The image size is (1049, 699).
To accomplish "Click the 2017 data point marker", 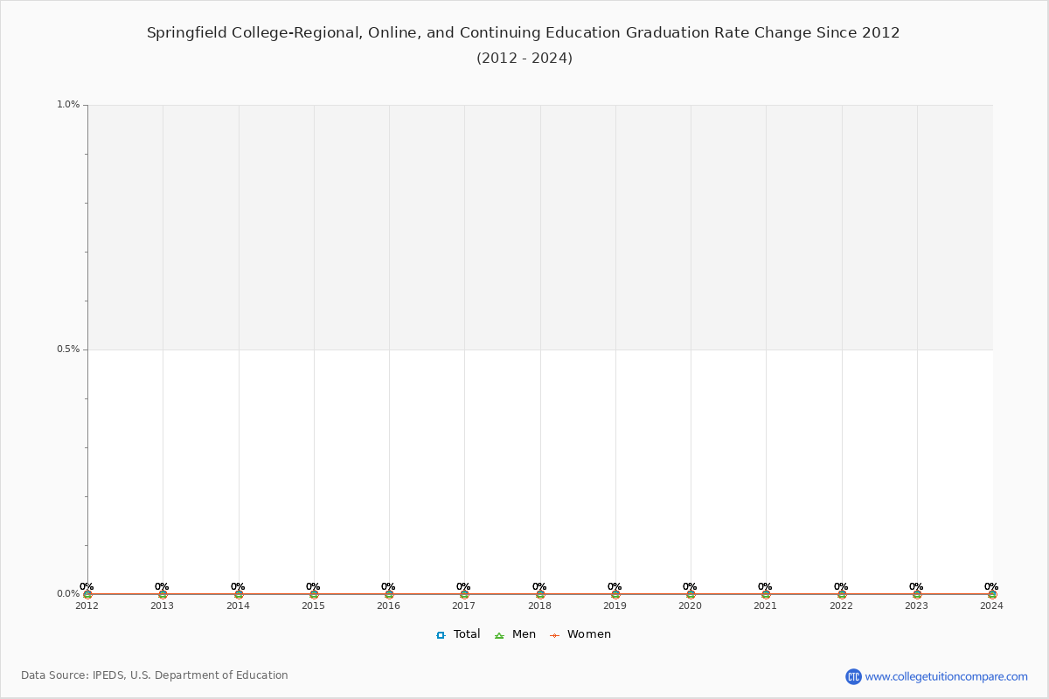I will (464, 594).
